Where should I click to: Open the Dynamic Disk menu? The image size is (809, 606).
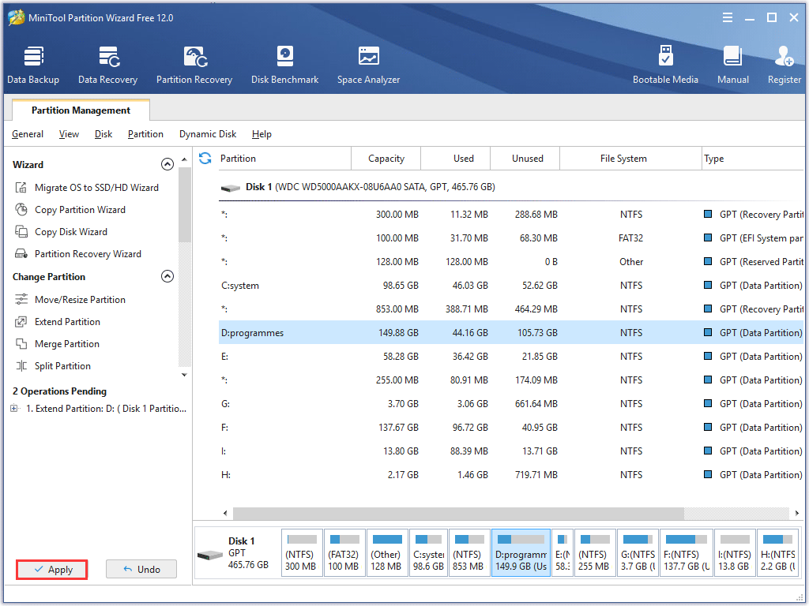[x=208, y=134]
